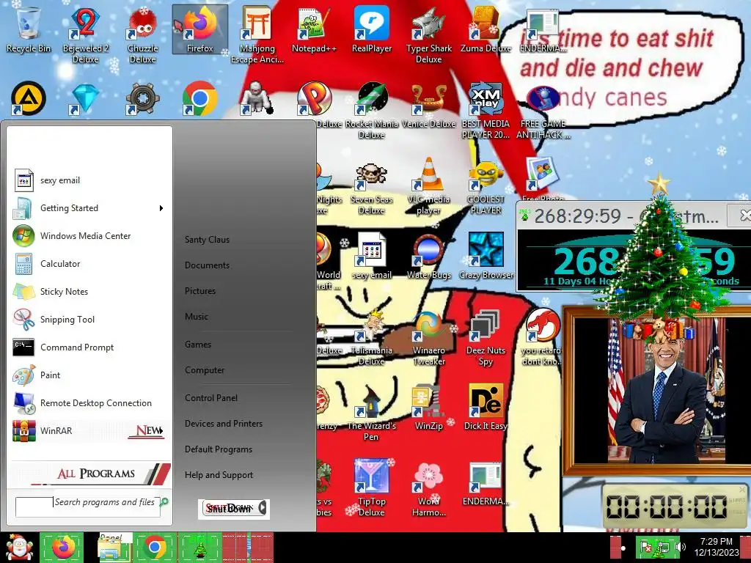This screenshot has width=751, height=563.
Task: Open Documents from Start menu
Action: 207,265
